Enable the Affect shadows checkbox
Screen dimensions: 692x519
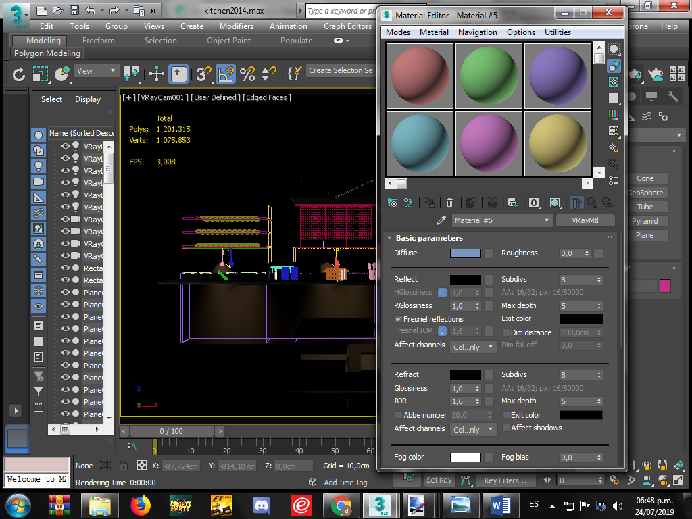(x=506, y=428)
